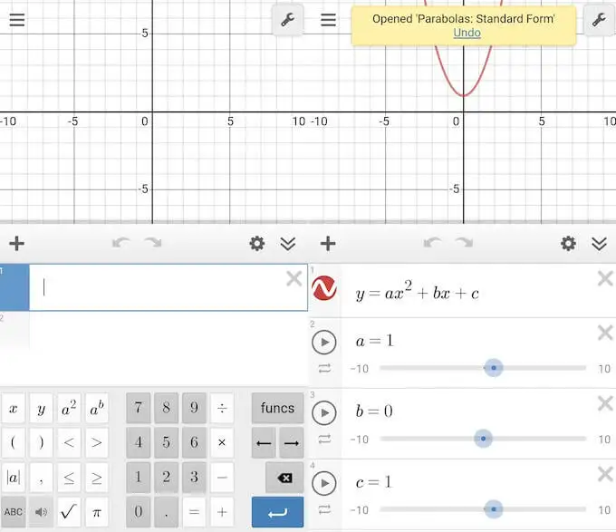Tap the blue enter key

277,512
